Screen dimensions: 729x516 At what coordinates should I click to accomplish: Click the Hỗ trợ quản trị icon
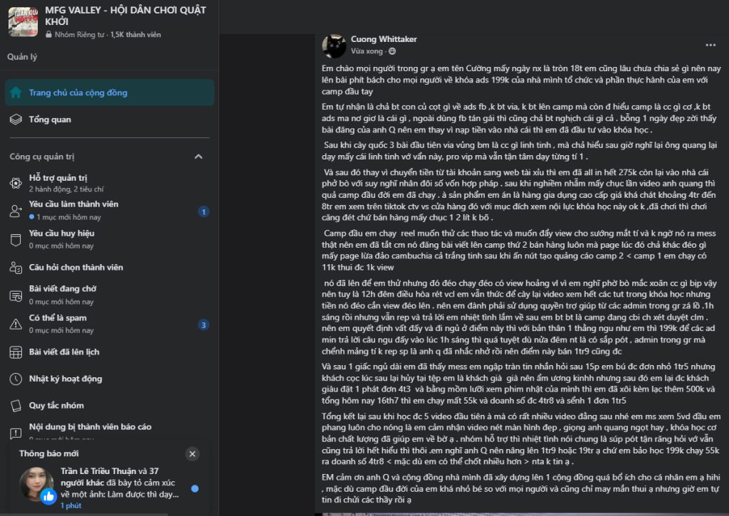[x=16, y=183]
